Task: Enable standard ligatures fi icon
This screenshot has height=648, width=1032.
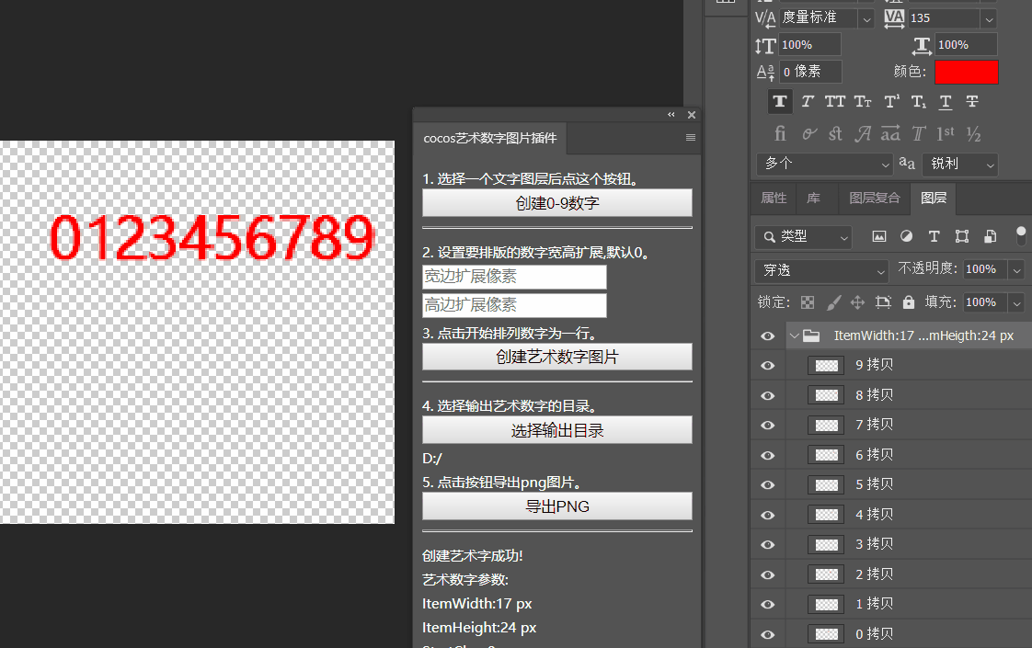Action: [780, 133]
